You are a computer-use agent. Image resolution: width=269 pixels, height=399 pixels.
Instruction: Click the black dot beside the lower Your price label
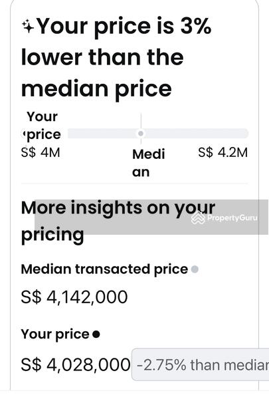[x=96, y=334]
